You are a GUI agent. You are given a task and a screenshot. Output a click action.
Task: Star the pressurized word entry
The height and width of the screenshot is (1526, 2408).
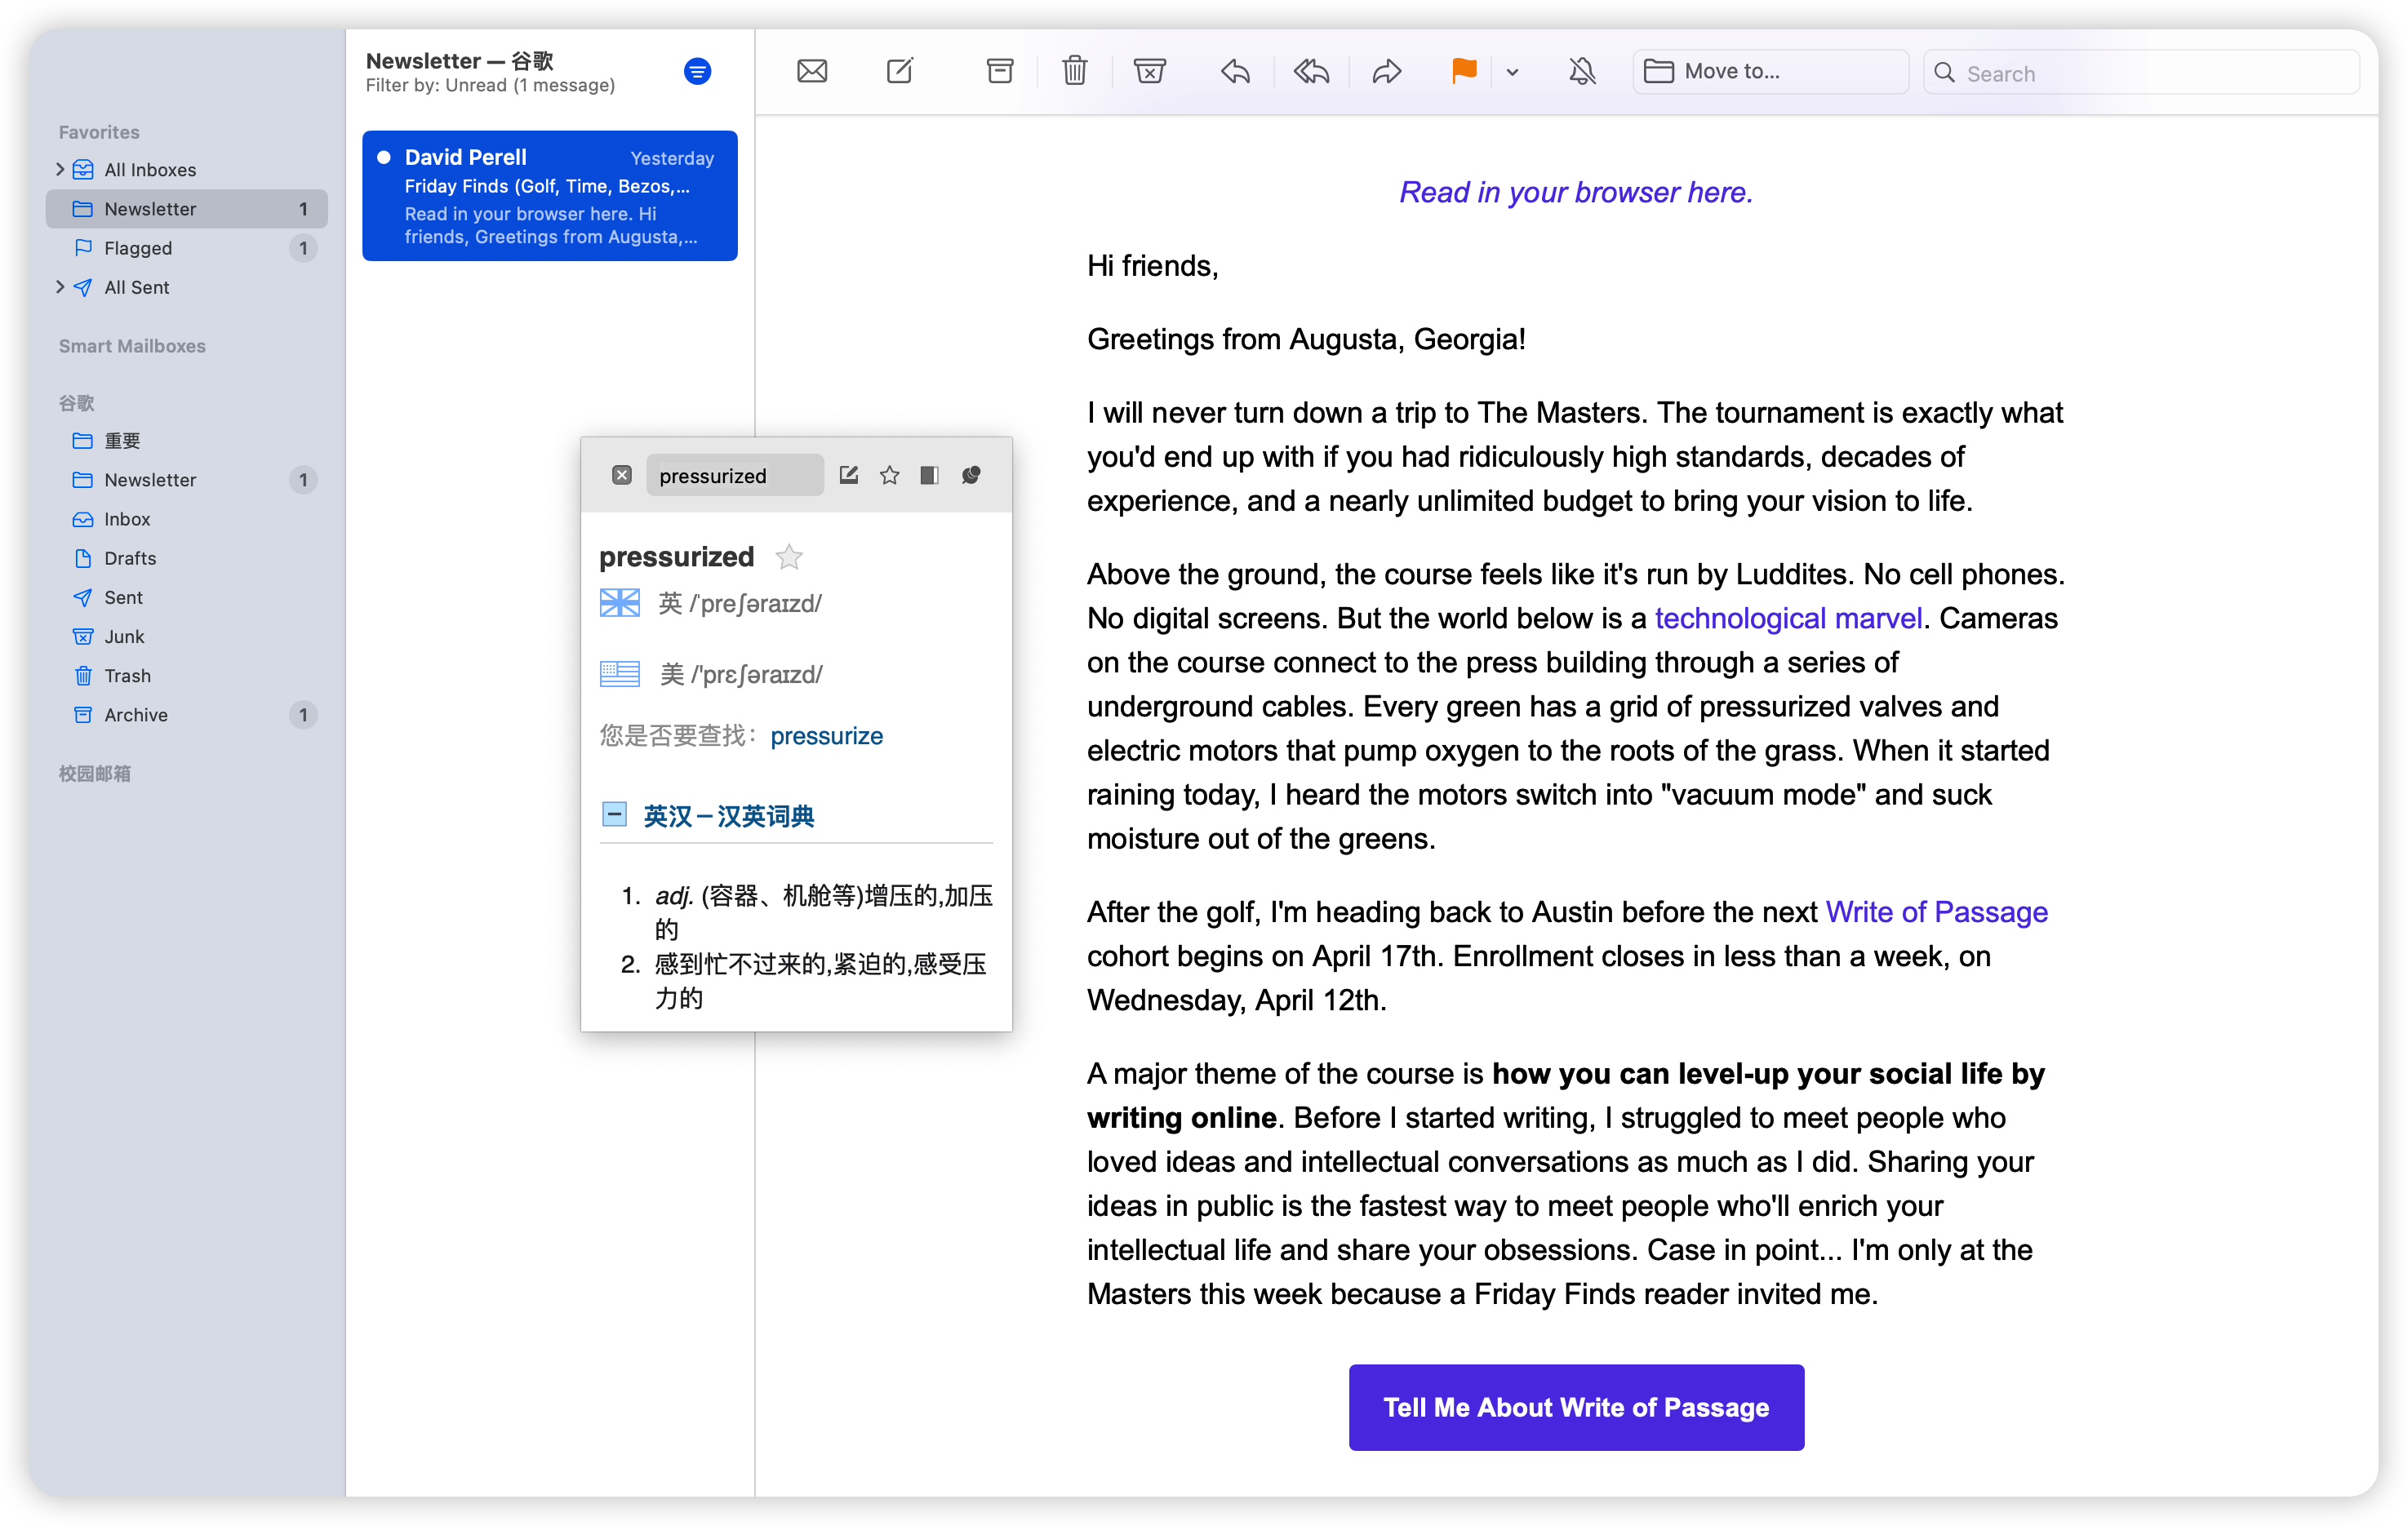tap(789, 557)
